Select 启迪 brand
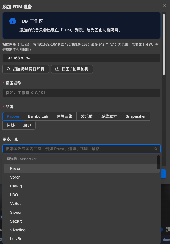The image size is (170, 244). click(27, 125)
